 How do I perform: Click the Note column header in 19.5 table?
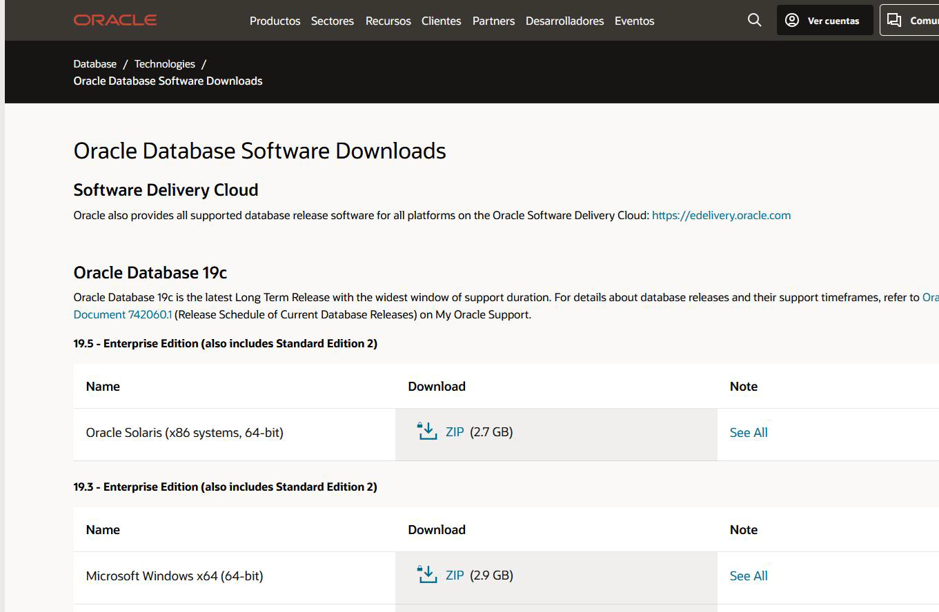coord(744,386)
